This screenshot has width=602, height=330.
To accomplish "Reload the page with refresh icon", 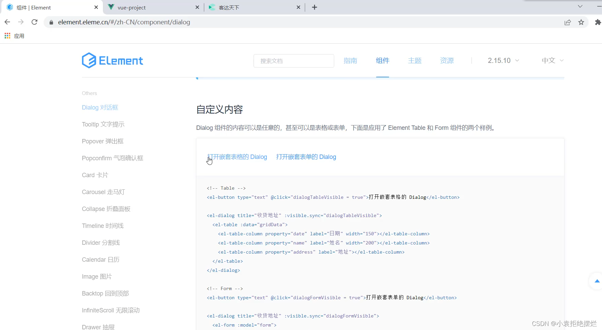I will [34, 22].
